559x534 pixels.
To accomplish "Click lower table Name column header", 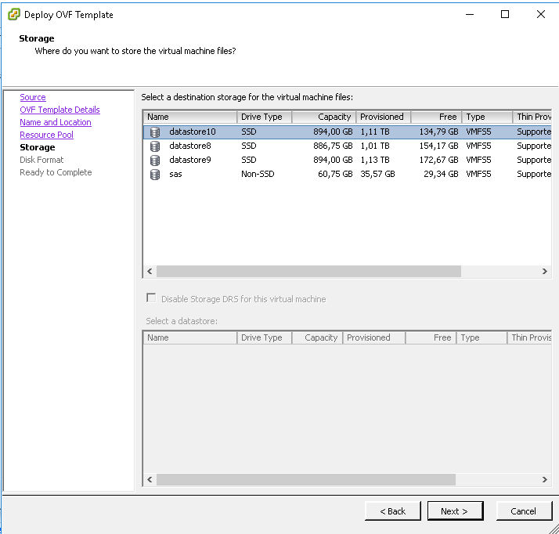I will click(190, 337).
